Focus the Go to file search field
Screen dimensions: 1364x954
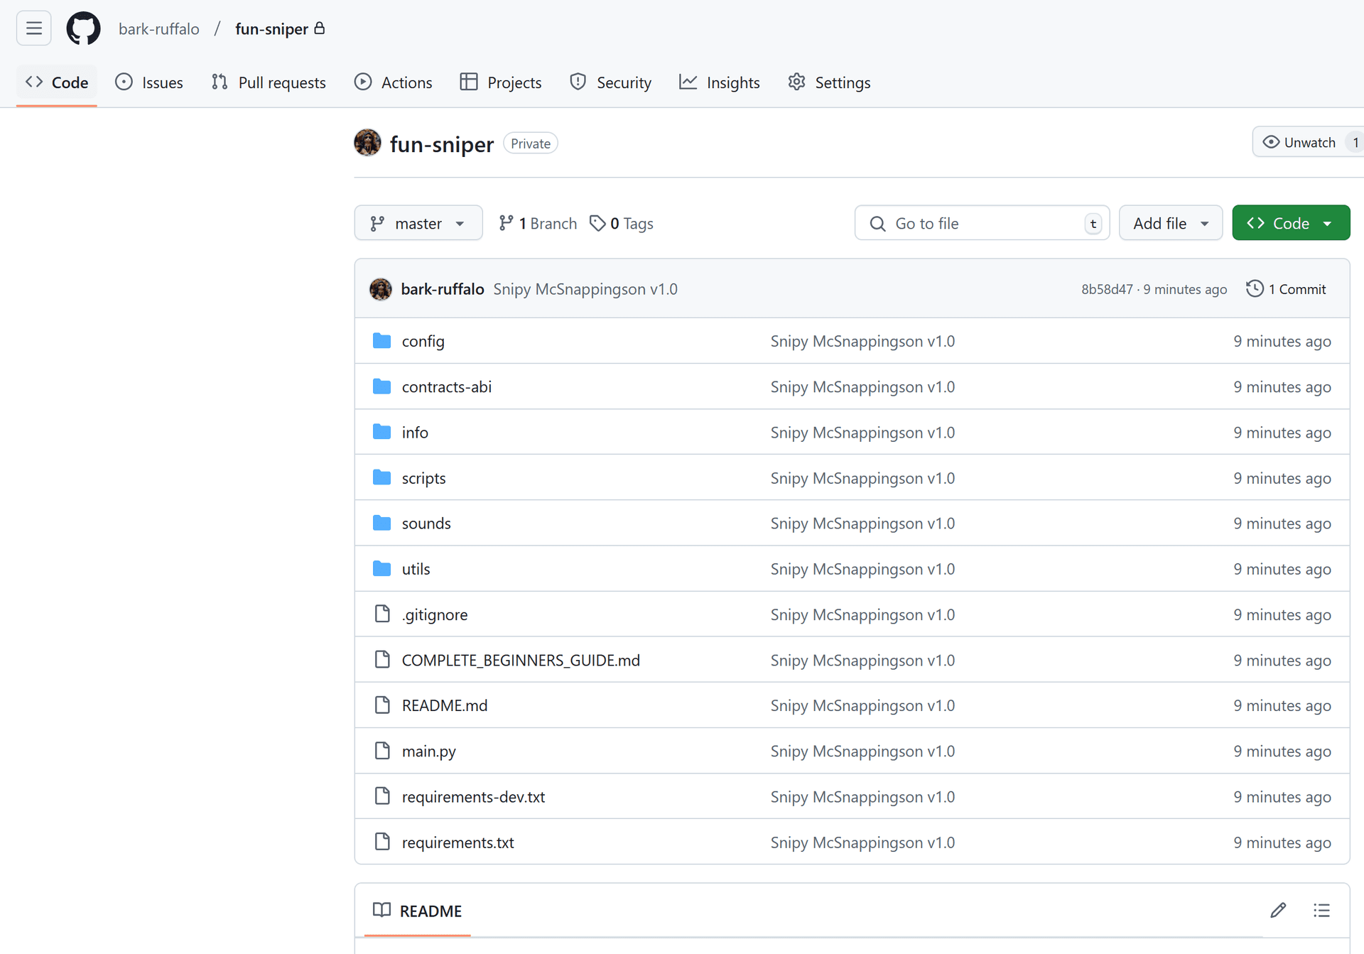coord(980,223)
